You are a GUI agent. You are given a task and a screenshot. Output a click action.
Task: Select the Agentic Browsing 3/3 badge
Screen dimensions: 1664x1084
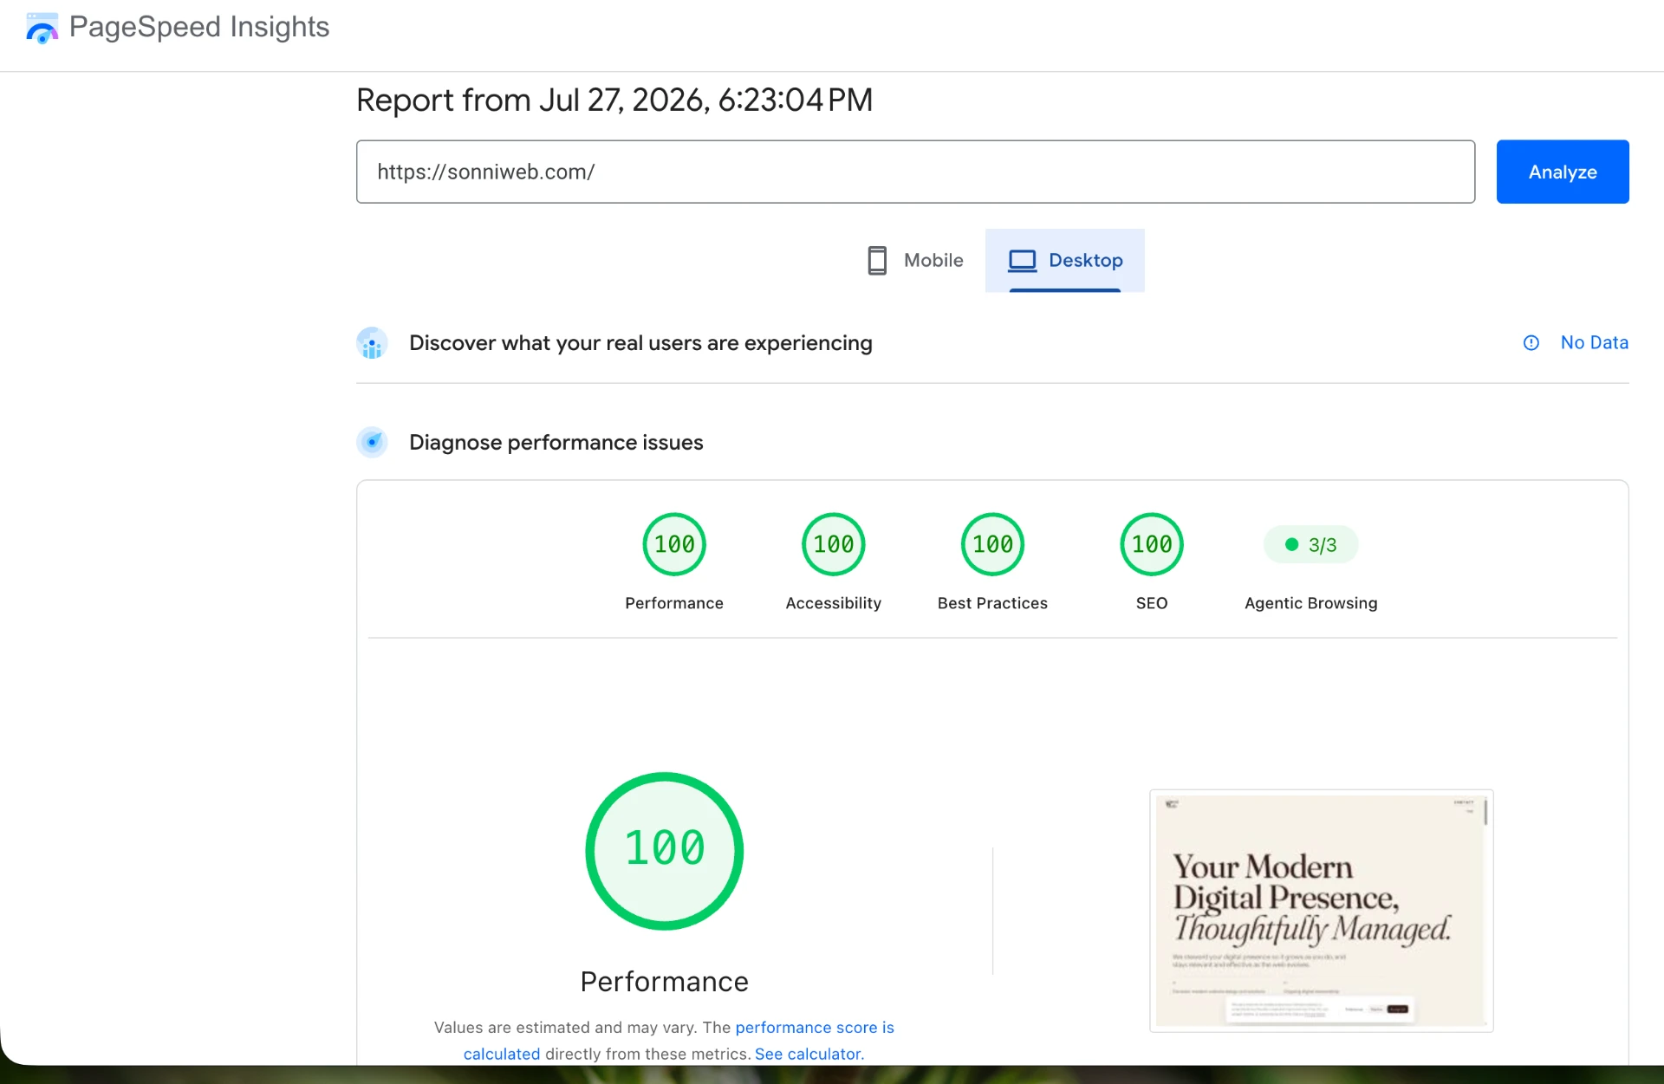point(1310,544)
